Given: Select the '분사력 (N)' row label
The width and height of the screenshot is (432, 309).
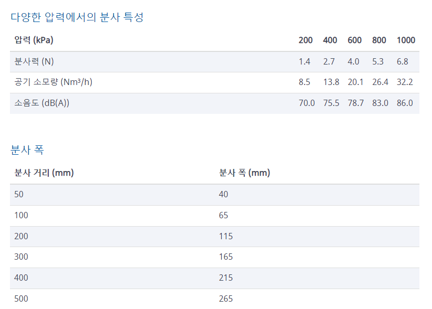Looking at the screenshot, I should pos(34,61).
